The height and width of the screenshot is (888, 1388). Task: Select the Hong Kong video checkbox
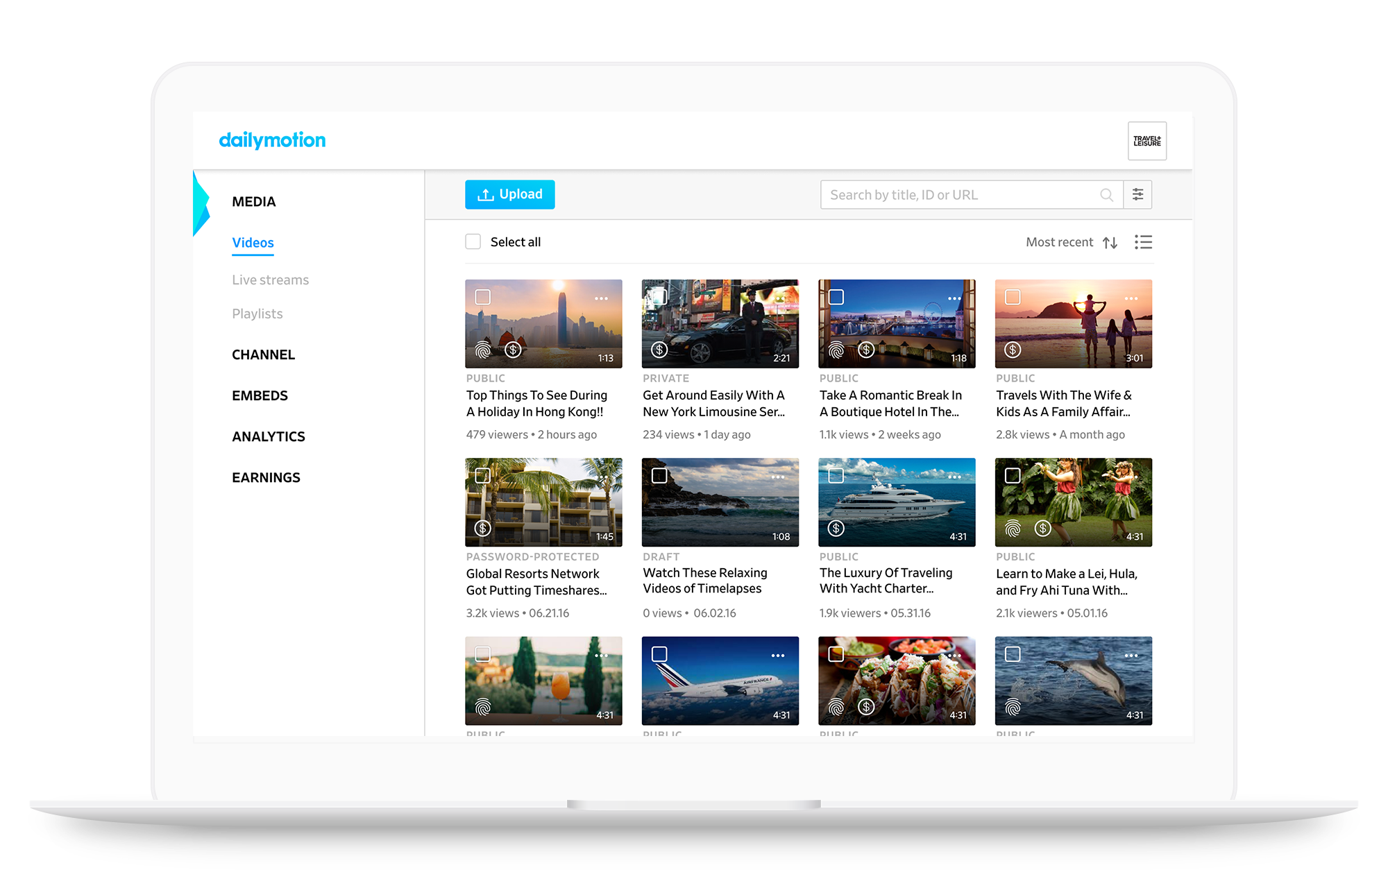pyautogui.click(x=483, y=297)
